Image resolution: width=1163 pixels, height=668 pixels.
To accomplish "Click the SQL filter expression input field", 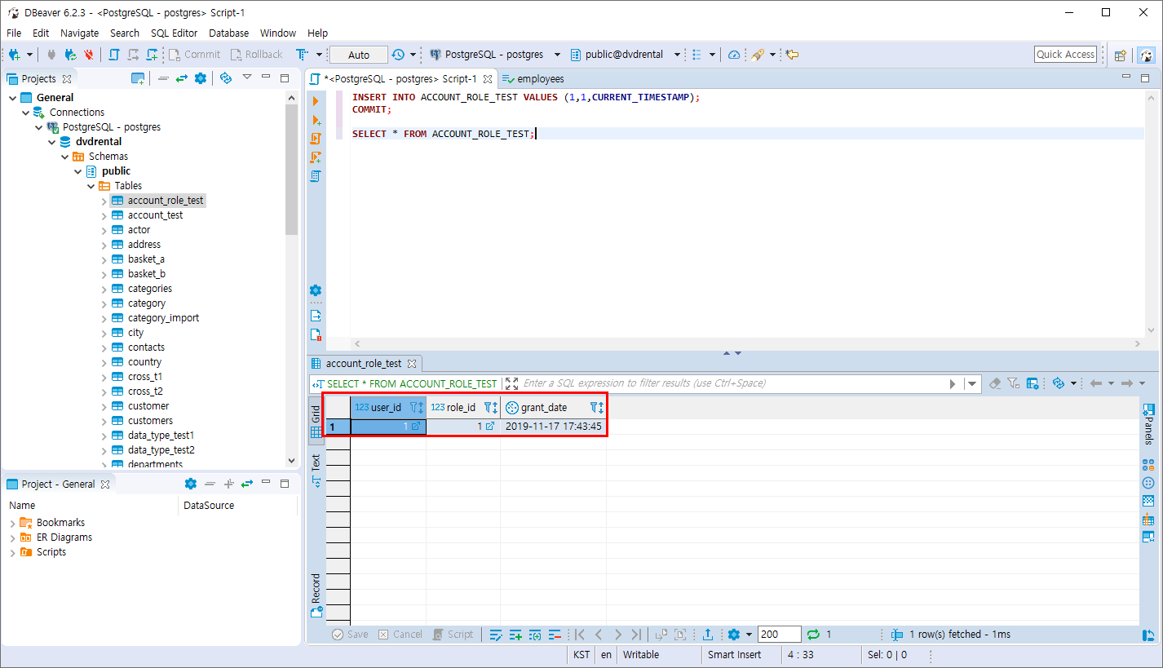I will click(x=732, y=383).
